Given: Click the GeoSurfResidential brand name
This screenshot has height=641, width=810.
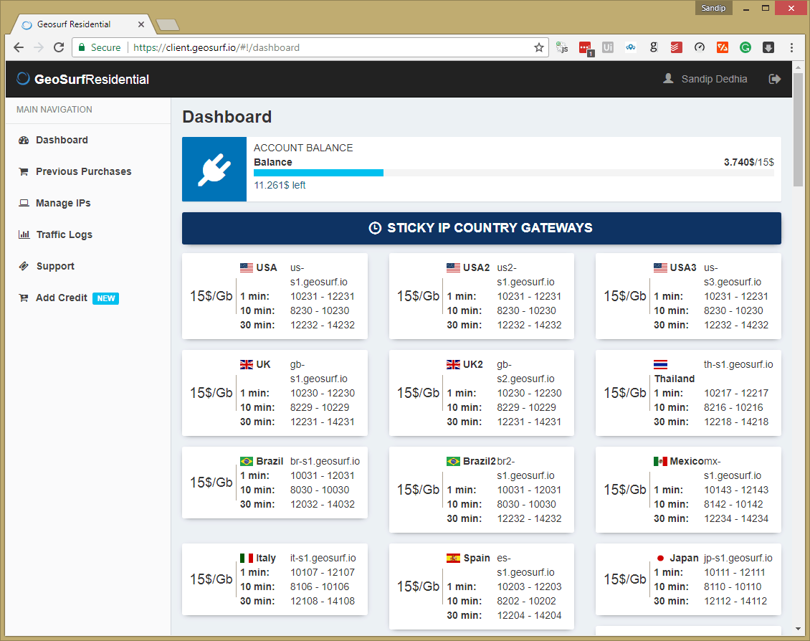Looking at the screenshot, I should point(92,79).
